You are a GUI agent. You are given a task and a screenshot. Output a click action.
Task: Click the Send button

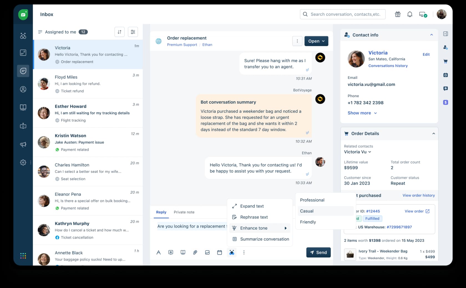(x=318, y=252)
